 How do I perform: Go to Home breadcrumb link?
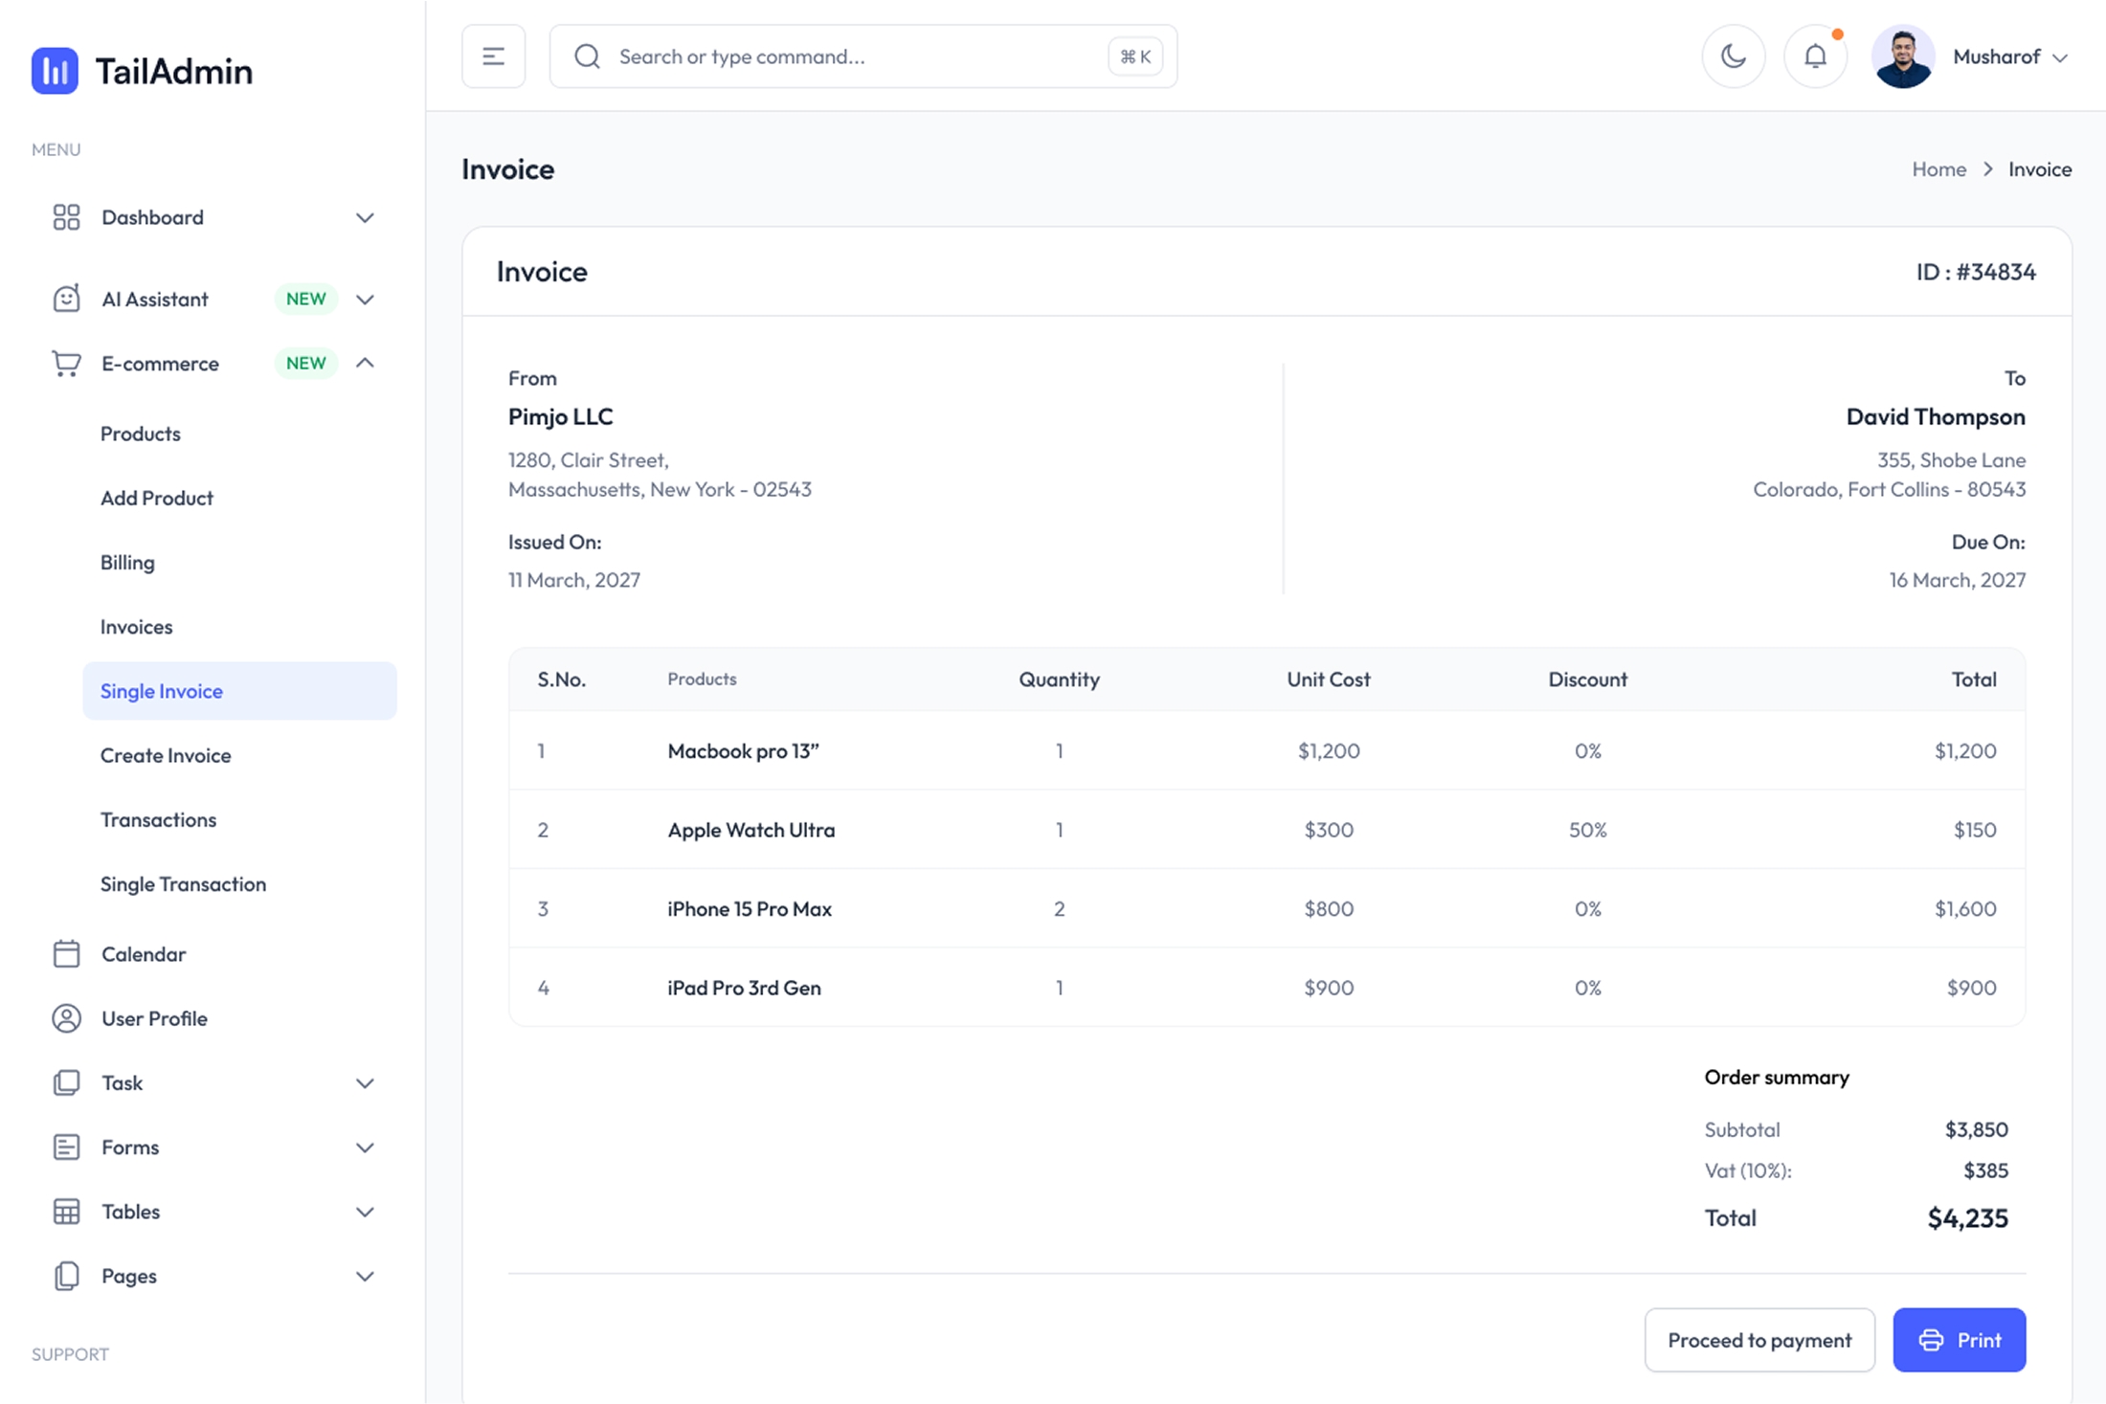[x=1938, y=169]
